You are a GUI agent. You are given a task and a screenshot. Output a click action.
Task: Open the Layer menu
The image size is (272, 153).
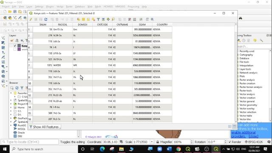[x=29, y=7]
